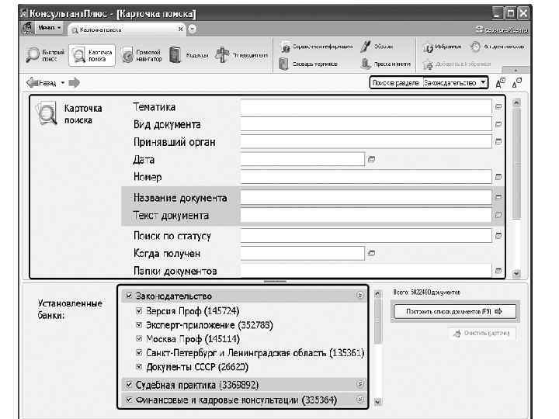Collapse toolbar with small up arrow
Image resolution: width=559 pixels, height=419 pixels.
516,70
